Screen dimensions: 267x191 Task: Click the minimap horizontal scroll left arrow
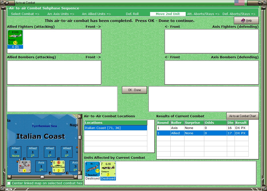tap(9, 177)
